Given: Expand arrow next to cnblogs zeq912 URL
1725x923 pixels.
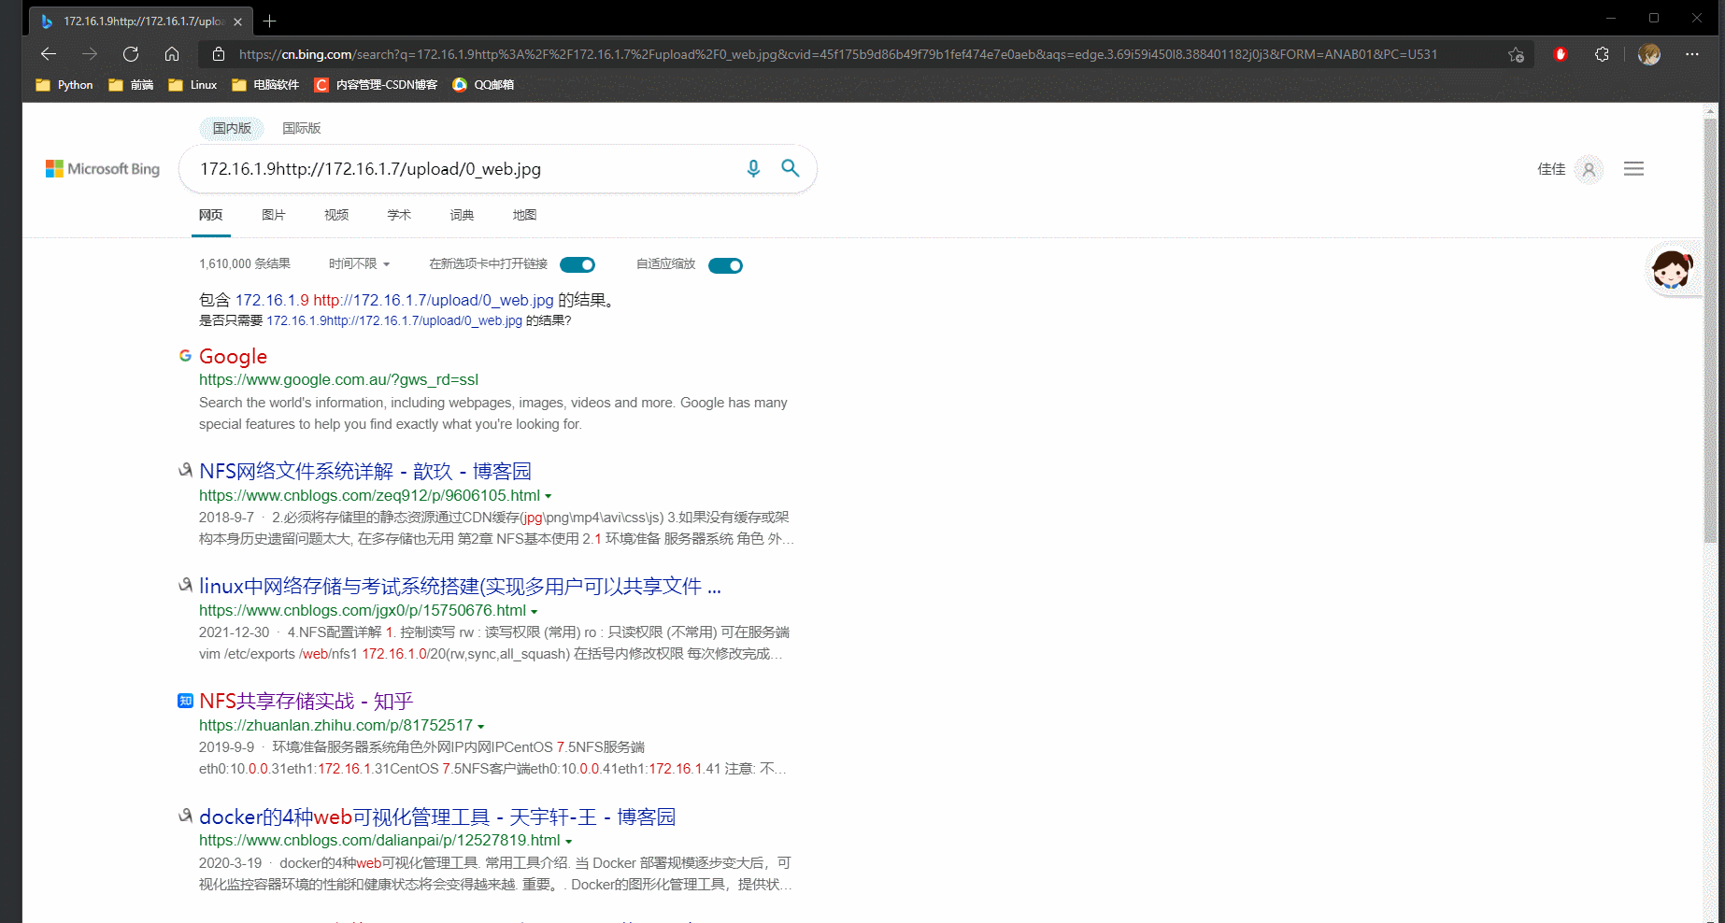Looking at the screenshot, I should click(x=549, y=496).
